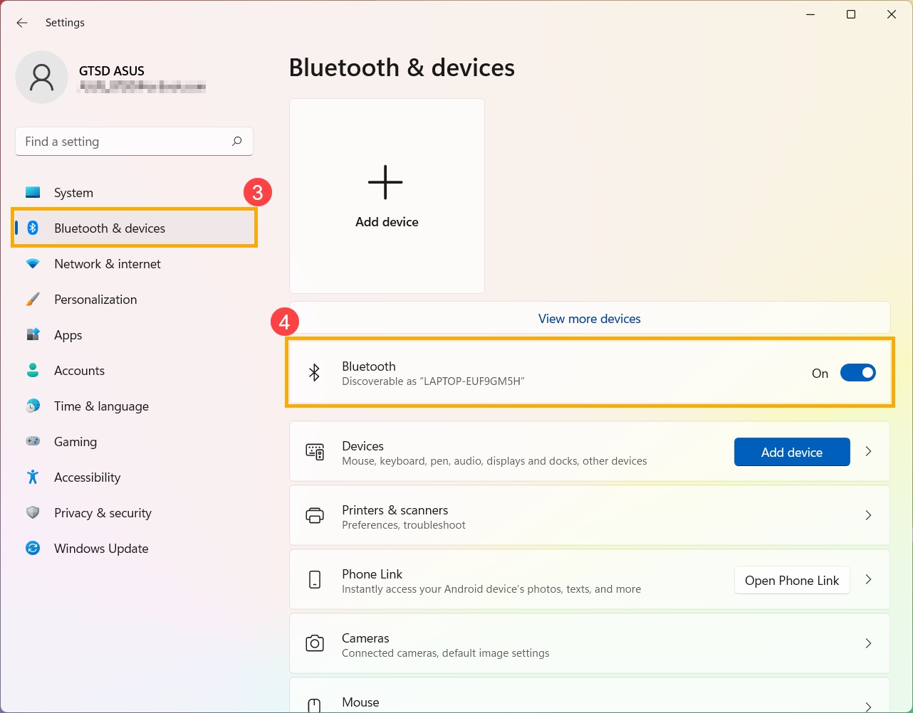913x713 pixels.
Task: Select Time & language label
Action: coord(101,406)
